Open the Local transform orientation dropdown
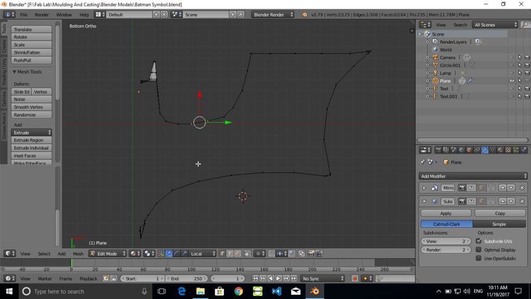This screenshot has height=299, width=531. coord(203,253)
